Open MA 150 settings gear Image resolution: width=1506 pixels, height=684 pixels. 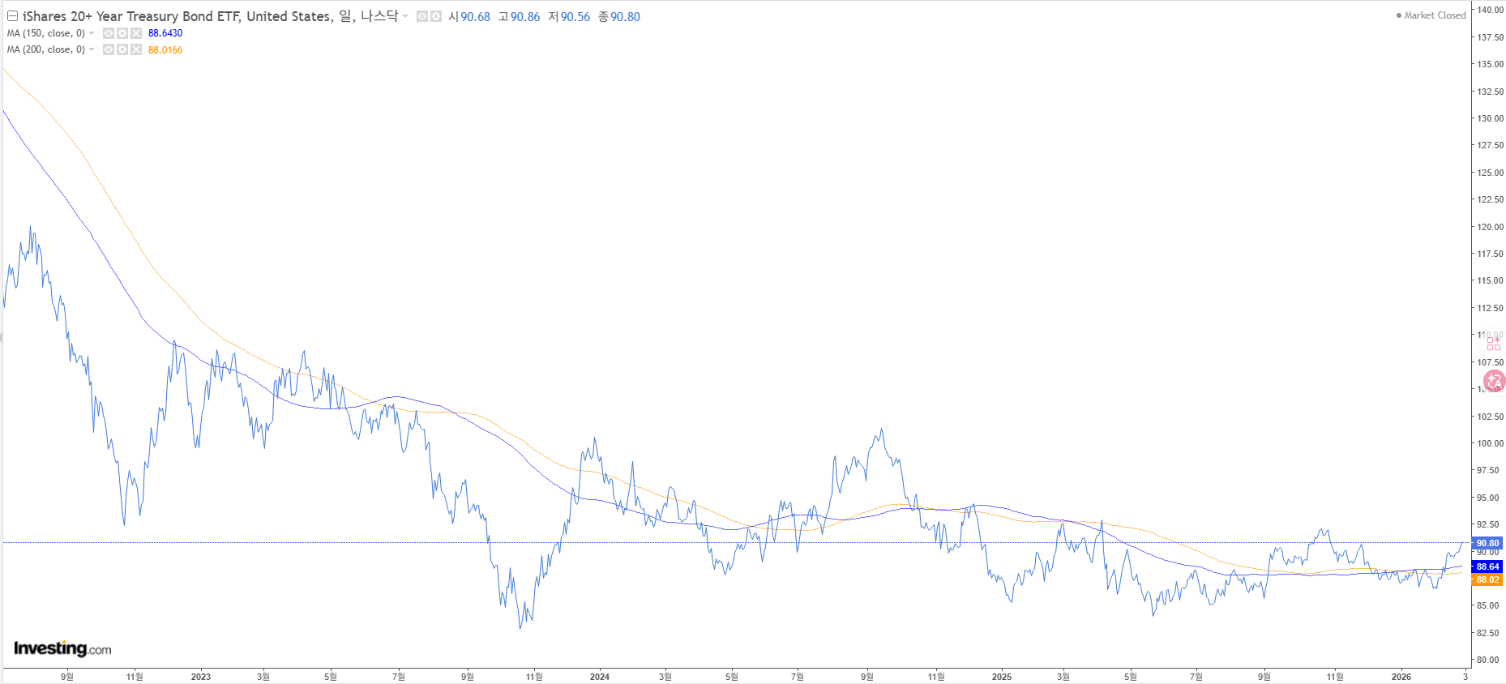pos(122,33)
